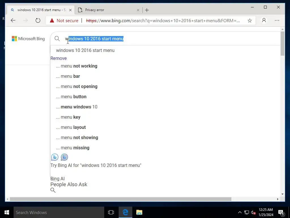This screenshot has width=290, height=218.
Task: Pick the menu bar suggestion
Action: (x=68, y=76)
